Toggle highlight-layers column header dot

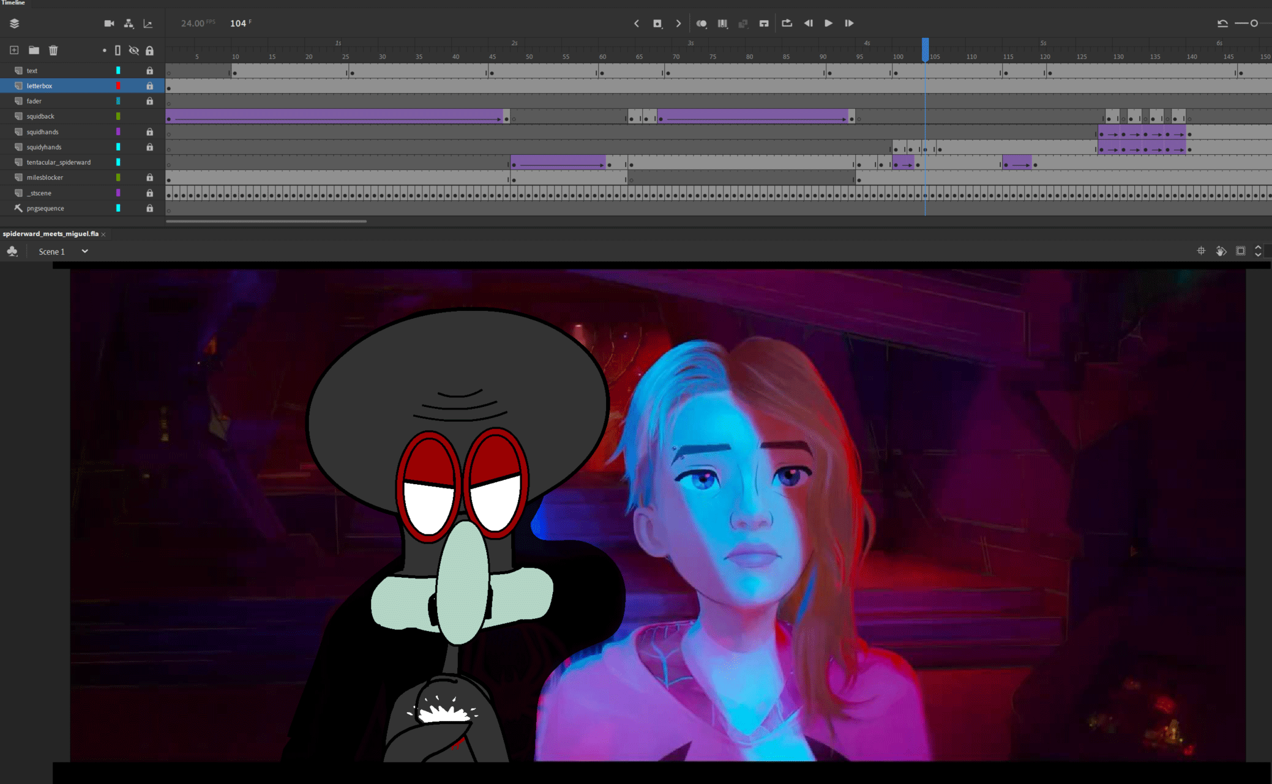tap(104, 50)
